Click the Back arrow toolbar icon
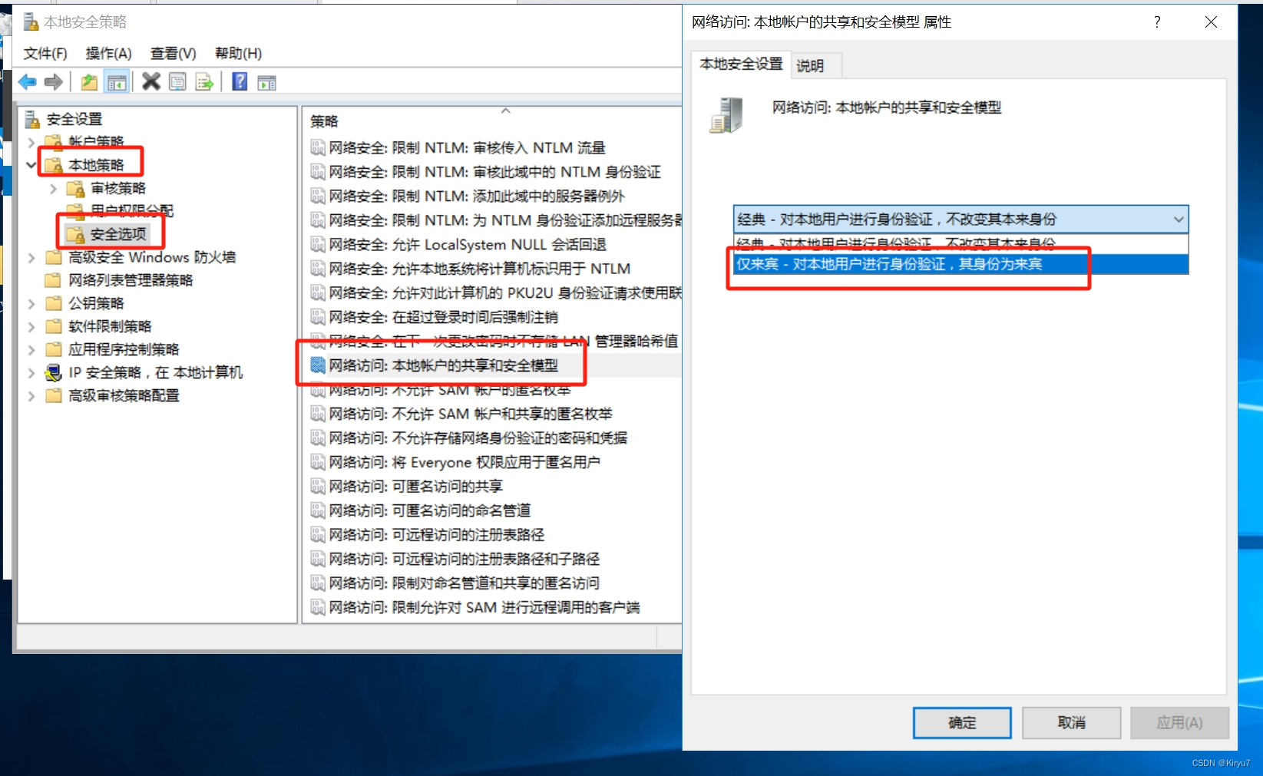The image size is (1263, 776). [x=28, y=82]
